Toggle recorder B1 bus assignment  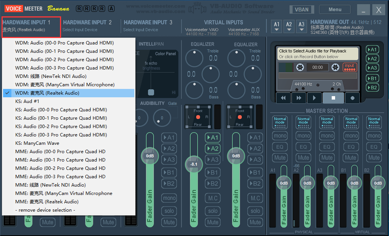(x=372, y=79)
